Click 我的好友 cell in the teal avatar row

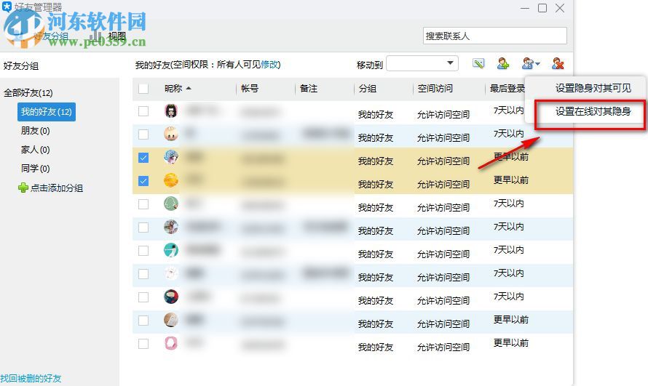pyautogui.click(x=375, y=254)
